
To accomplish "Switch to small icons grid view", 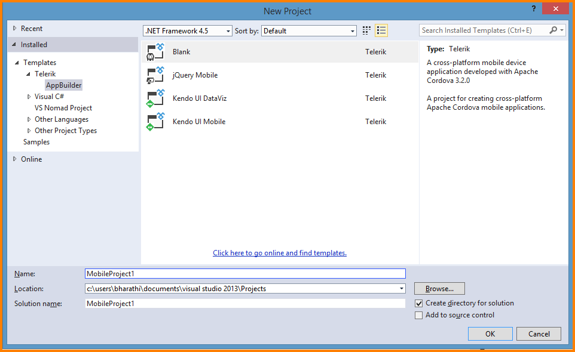I will point(366,31).
